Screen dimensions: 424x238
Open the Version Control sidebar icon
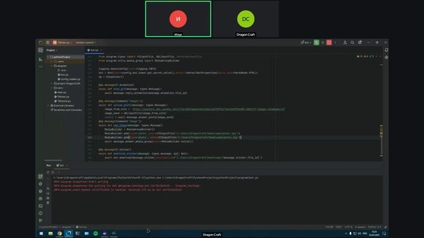click(x=40, y=220)
